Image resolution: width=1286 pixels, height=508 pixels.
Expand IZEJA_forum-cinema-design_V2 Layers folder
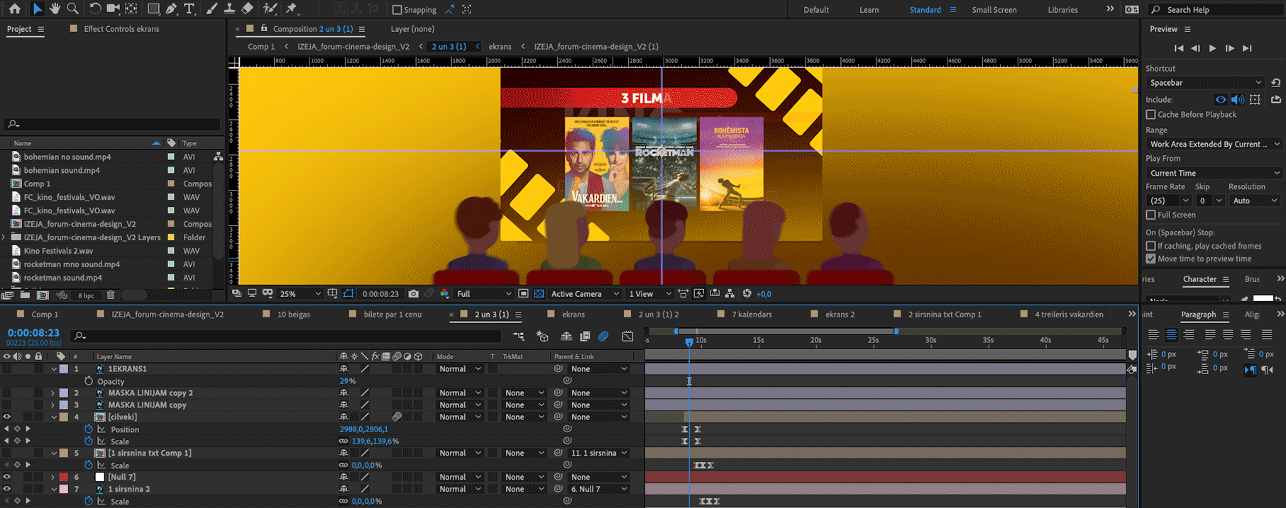[x=5, y=237]
